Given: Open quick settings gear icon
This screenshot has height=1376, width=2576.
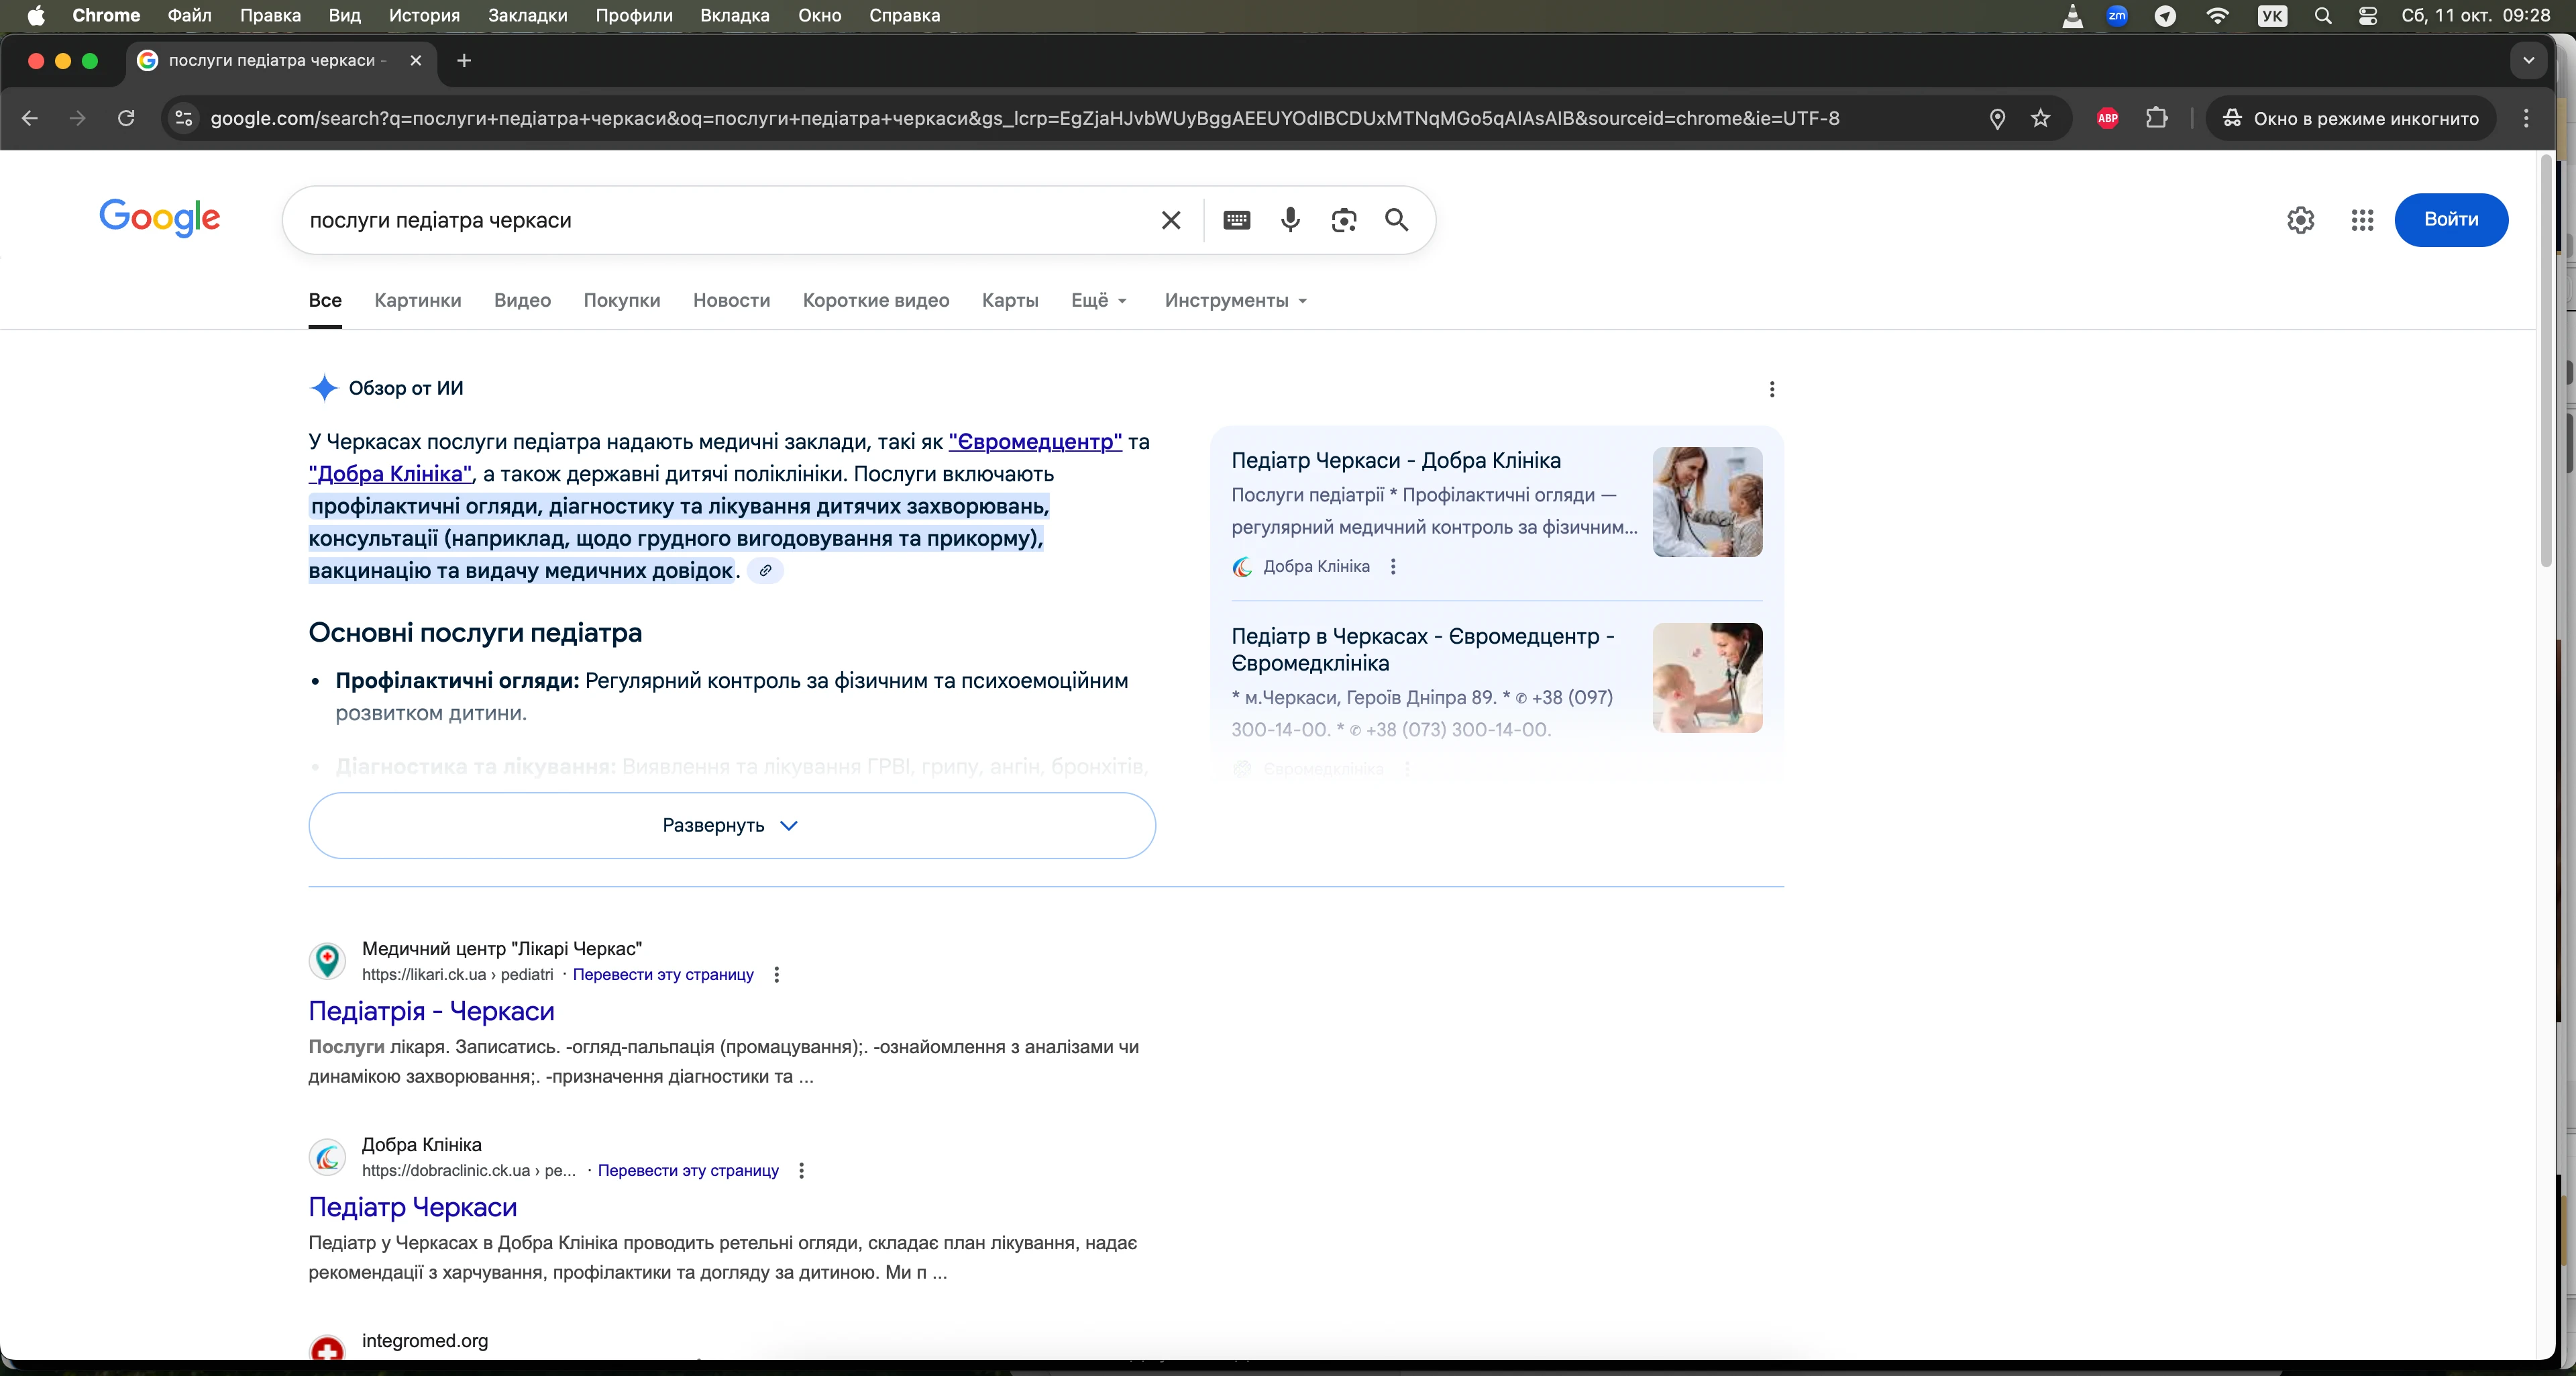Looking at the screenshot, I should click(x=2300, y=220).
